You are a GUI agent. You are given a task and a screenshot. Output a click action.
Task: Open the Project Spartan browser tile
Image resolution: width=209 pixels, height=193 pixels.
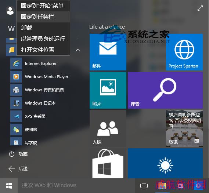(184, 52)
